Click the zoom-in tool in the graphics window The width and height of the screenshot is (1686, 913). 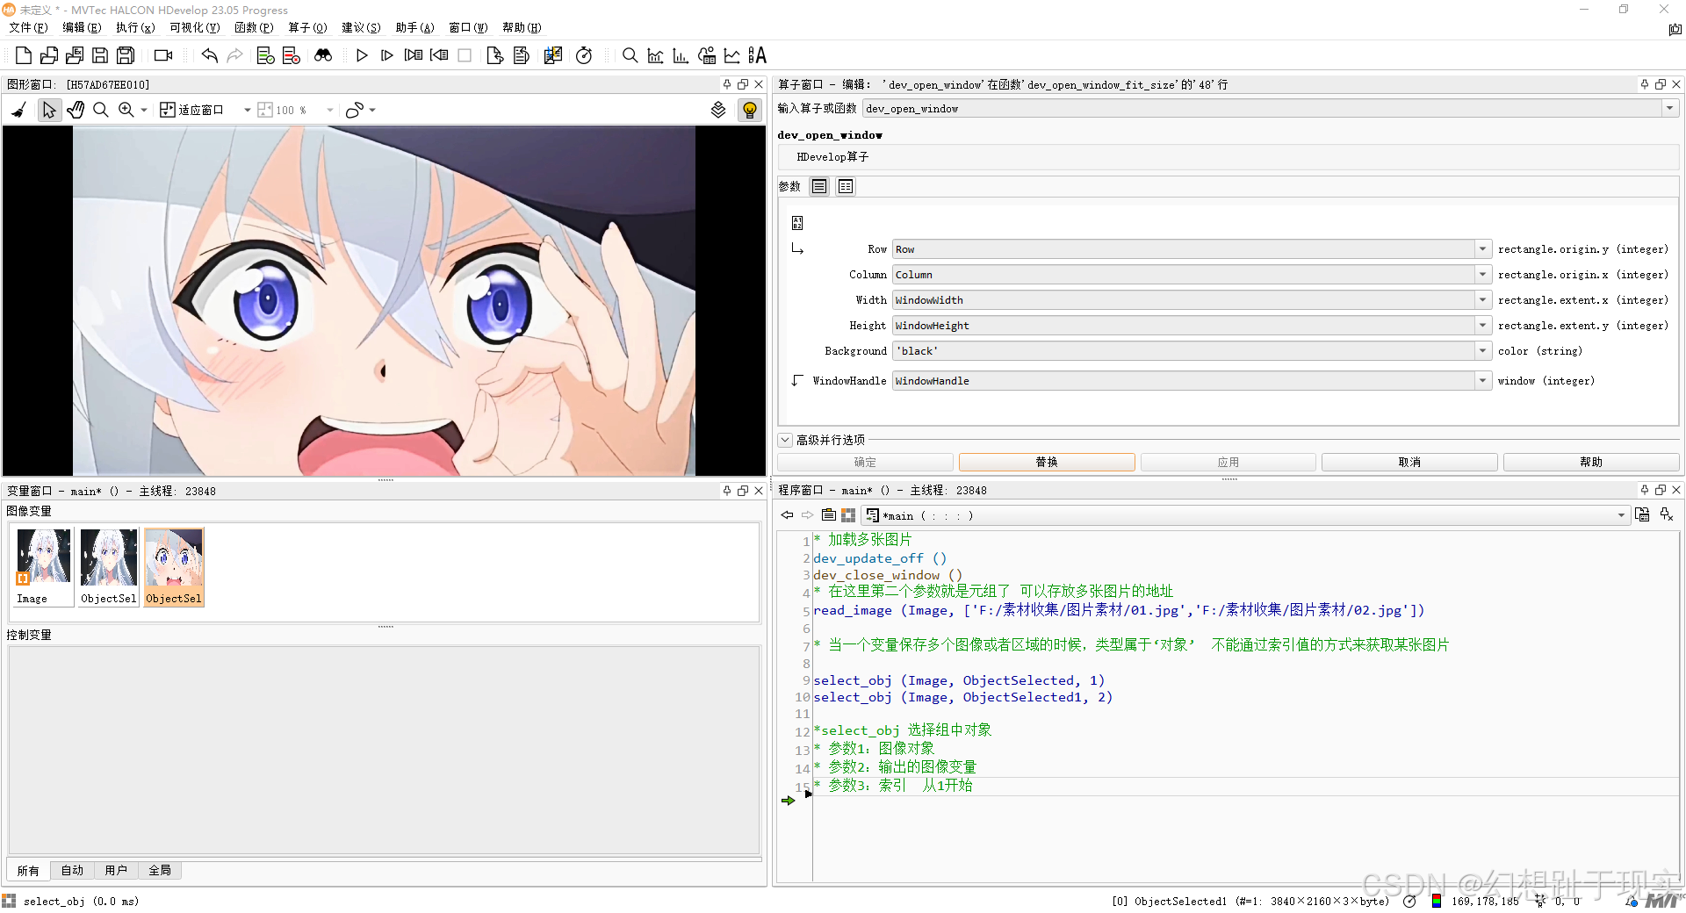tap(126, 110)
